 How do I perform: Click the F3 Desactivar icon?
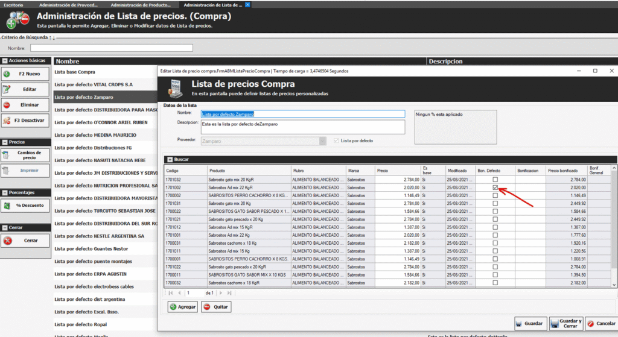(7, 120)
